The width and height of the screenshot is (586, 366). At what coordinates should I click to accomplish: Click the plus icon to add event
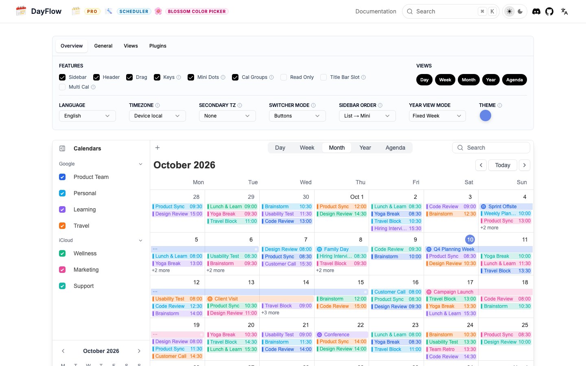tap(157, 148)
